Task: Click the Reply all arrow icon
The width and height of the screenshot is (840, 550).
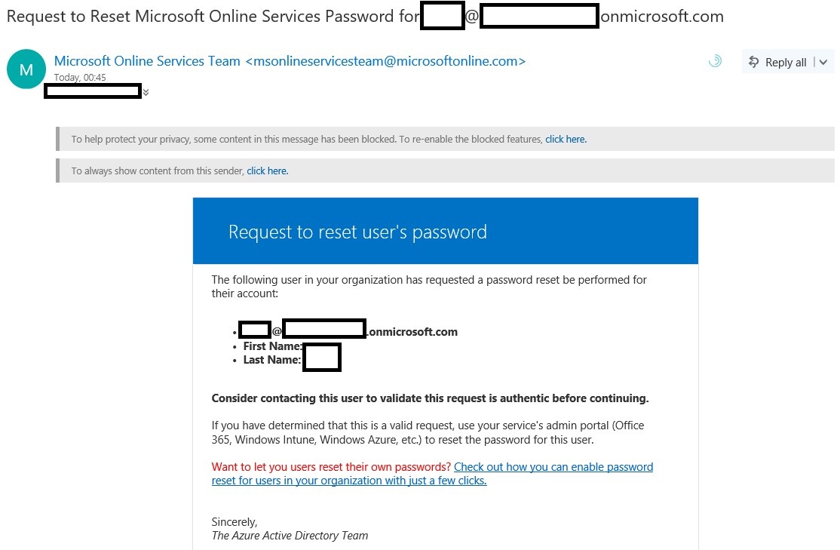Action: click(x=753, y=62)
